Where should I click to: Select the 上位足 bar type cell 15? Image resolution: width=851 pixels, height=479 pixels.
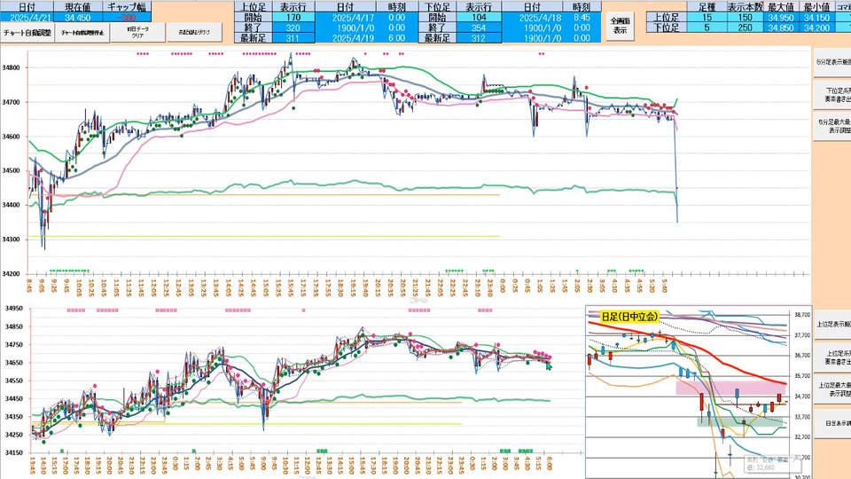(707, 18)
